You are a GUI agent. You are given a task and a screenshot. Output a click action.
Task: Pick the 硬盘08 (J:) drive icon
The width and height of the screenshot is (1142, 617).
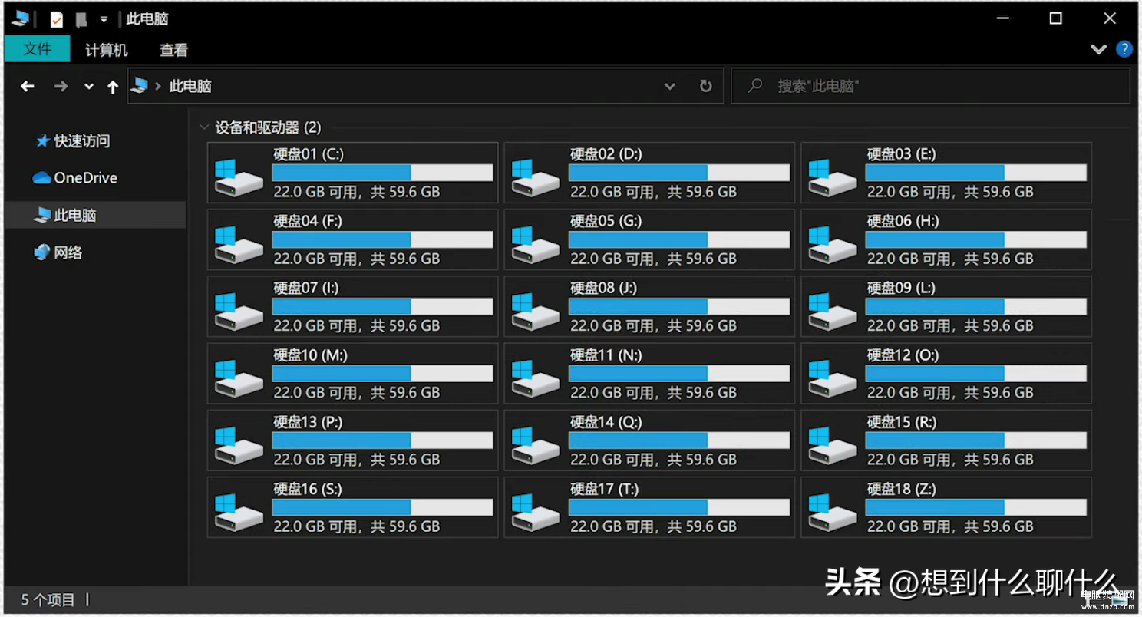point(536,311)
